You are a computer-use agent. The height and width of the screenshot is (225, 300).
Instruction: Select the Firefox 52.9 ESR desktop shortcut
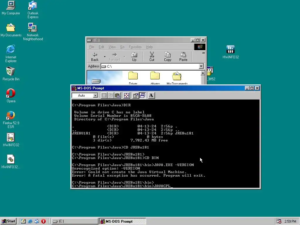click(x=11, y=120)
